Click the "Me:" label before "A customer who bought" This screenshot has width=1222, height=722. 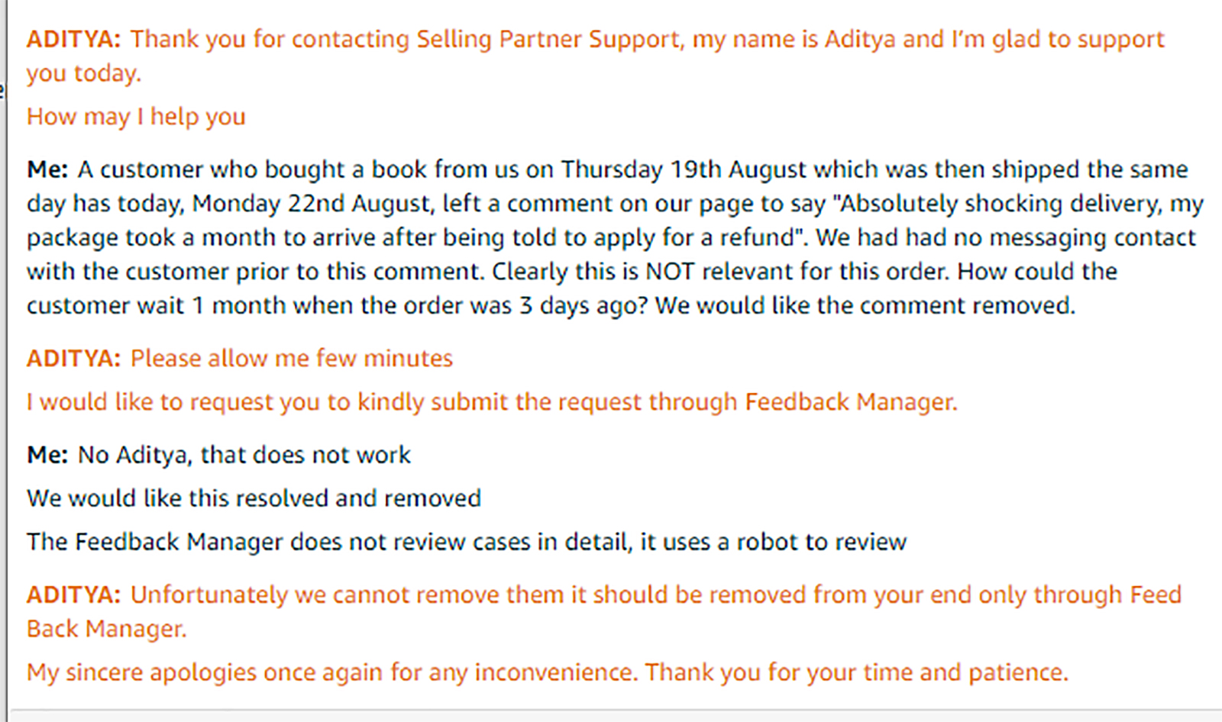point(47,169)
